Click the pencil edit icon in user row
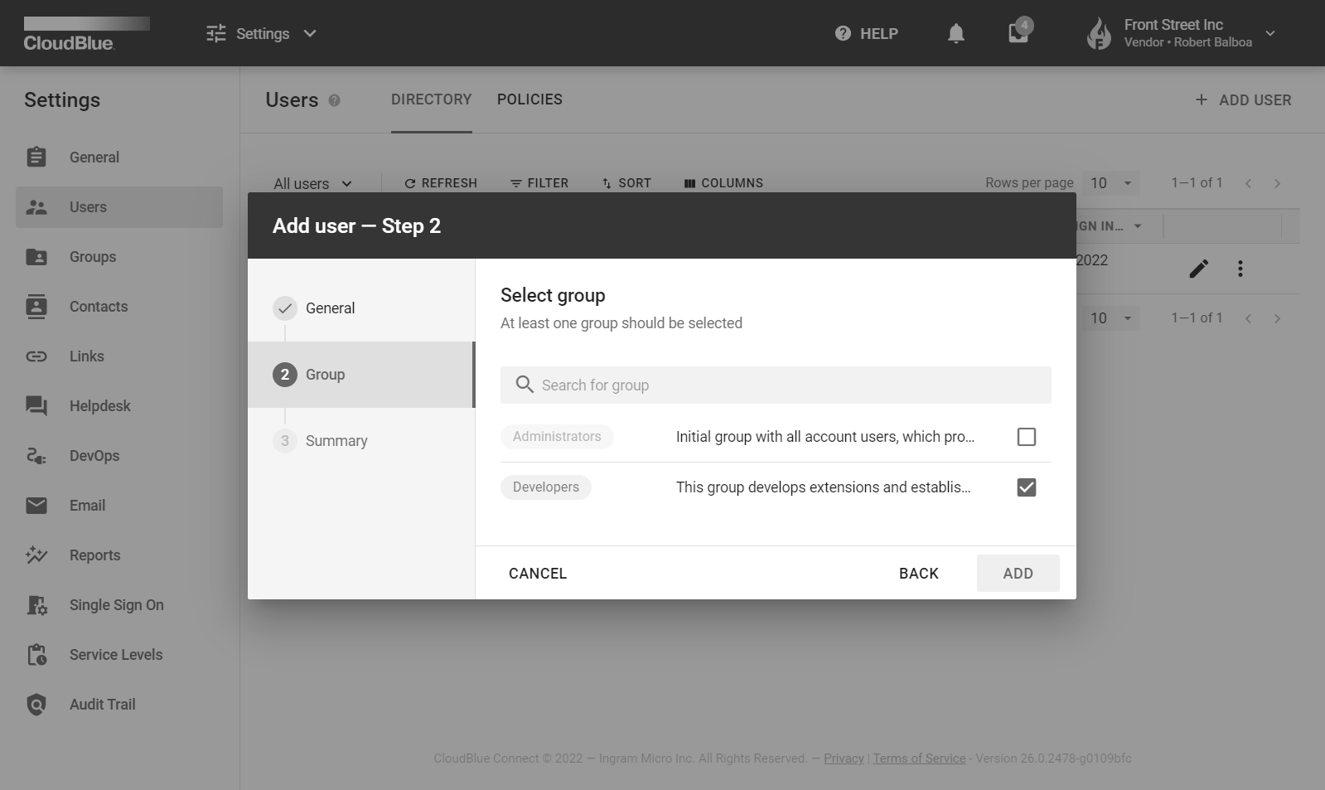Viewport: 1325px width, 790px height. point(1198,269)
